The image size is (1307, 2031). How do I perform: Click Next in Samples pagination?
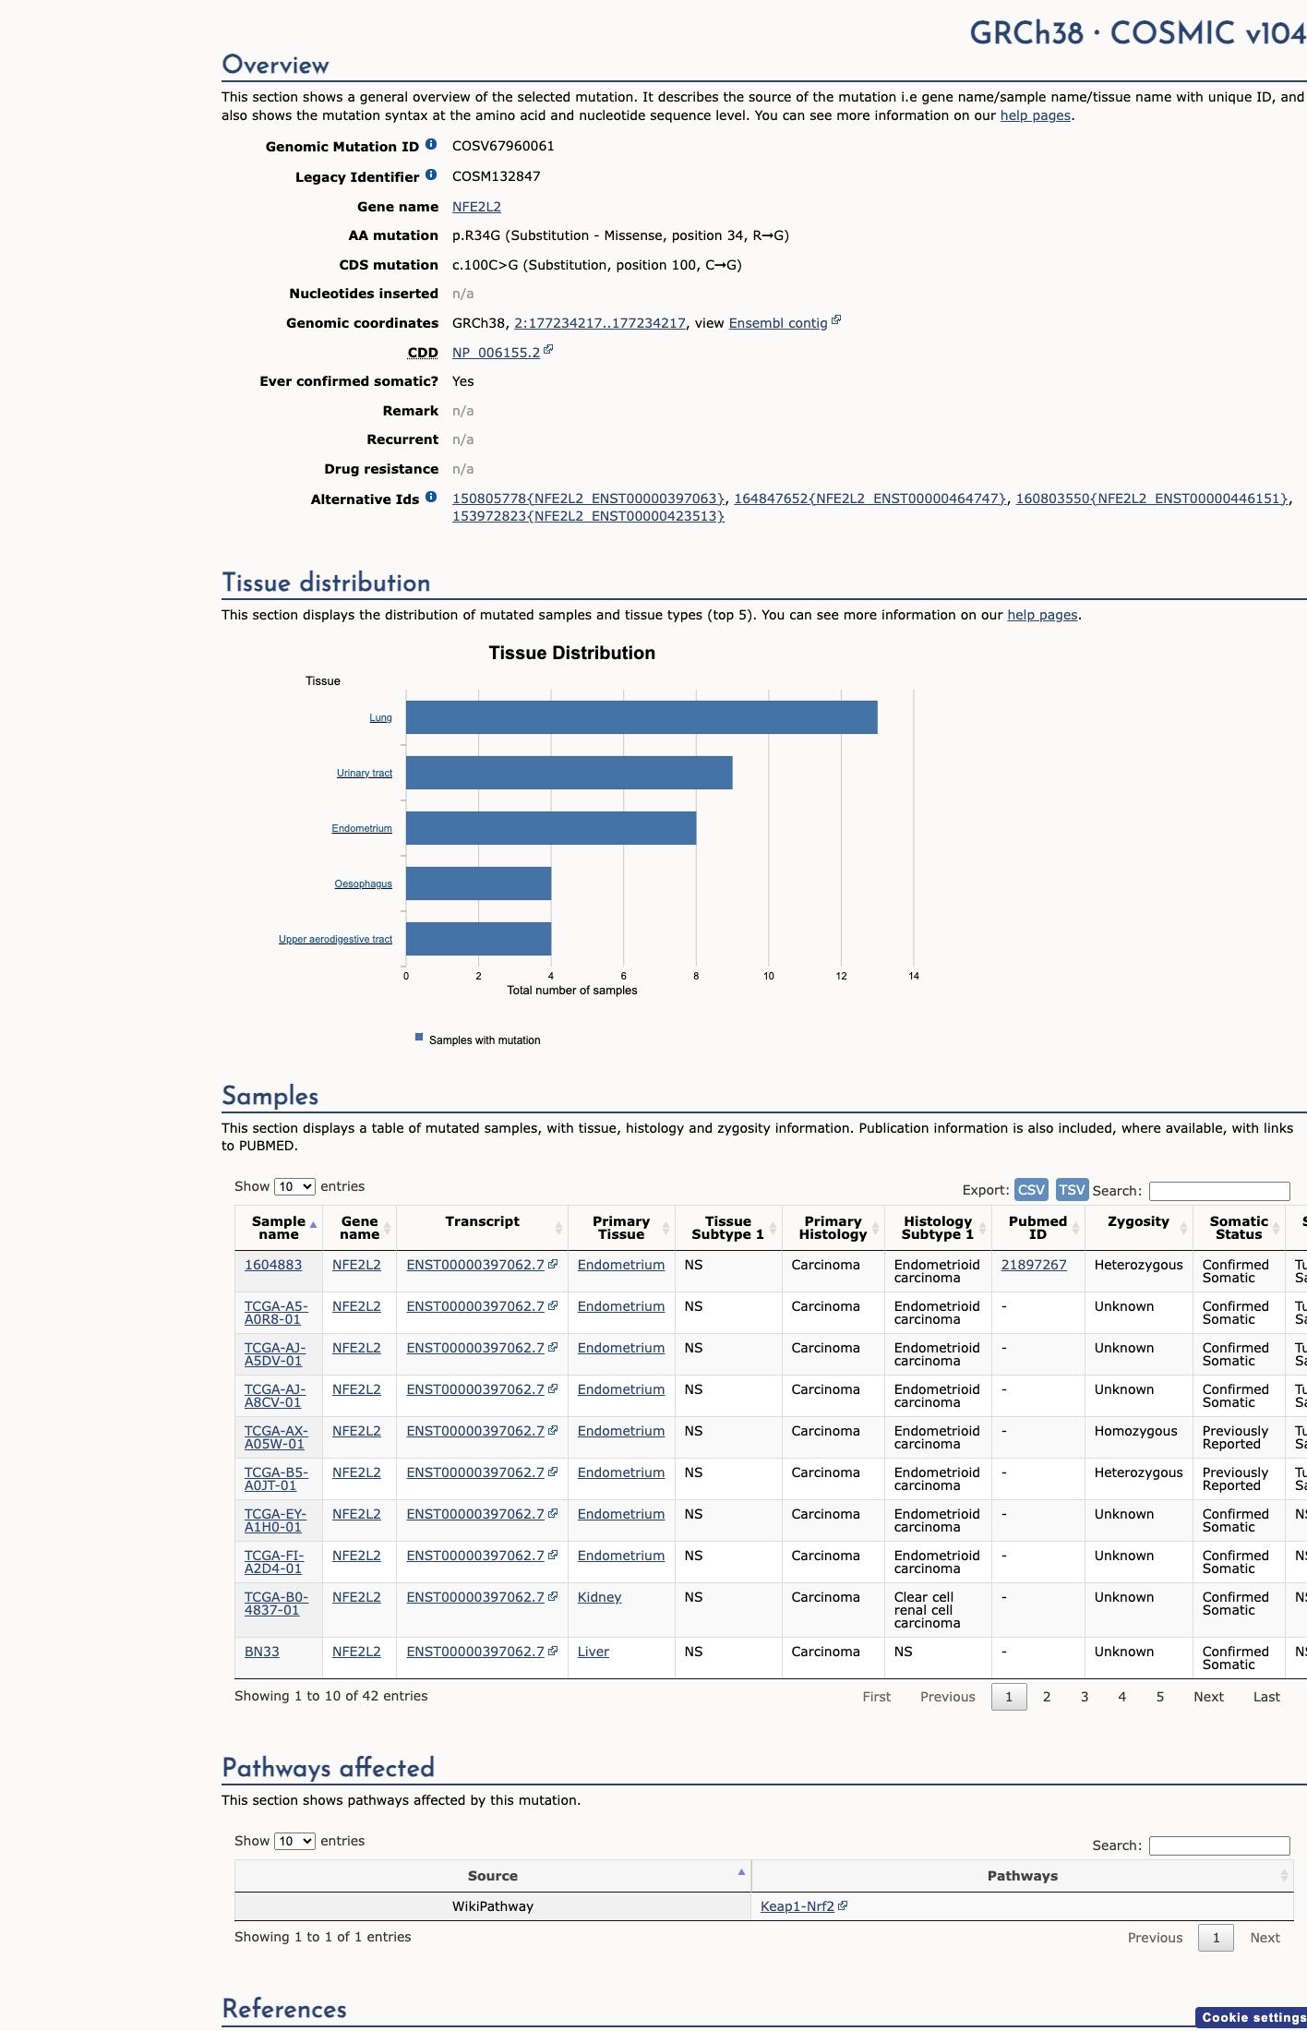pyautogui.click(x=1208, y=1697)
